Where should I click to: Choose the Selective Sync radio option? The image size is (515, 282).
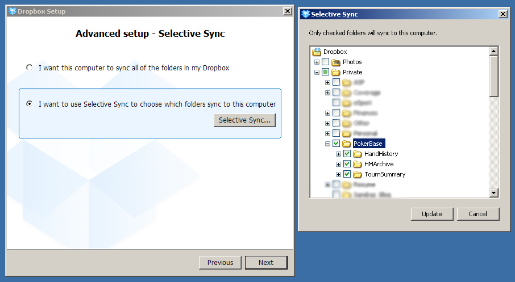point(30,104)
